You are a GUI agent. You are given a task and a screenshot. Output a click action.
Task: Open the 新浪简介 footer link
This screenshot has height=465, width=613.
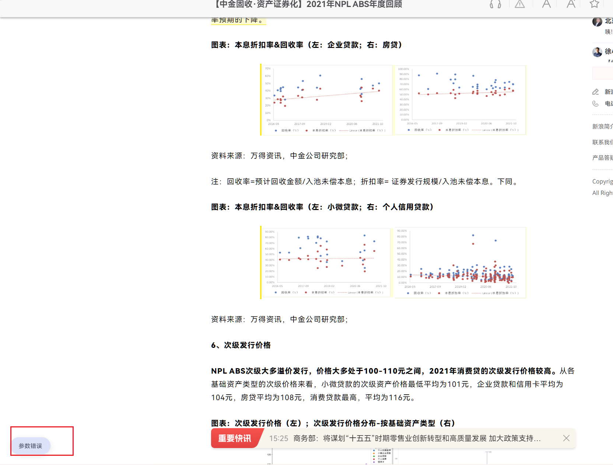[602, 126]
